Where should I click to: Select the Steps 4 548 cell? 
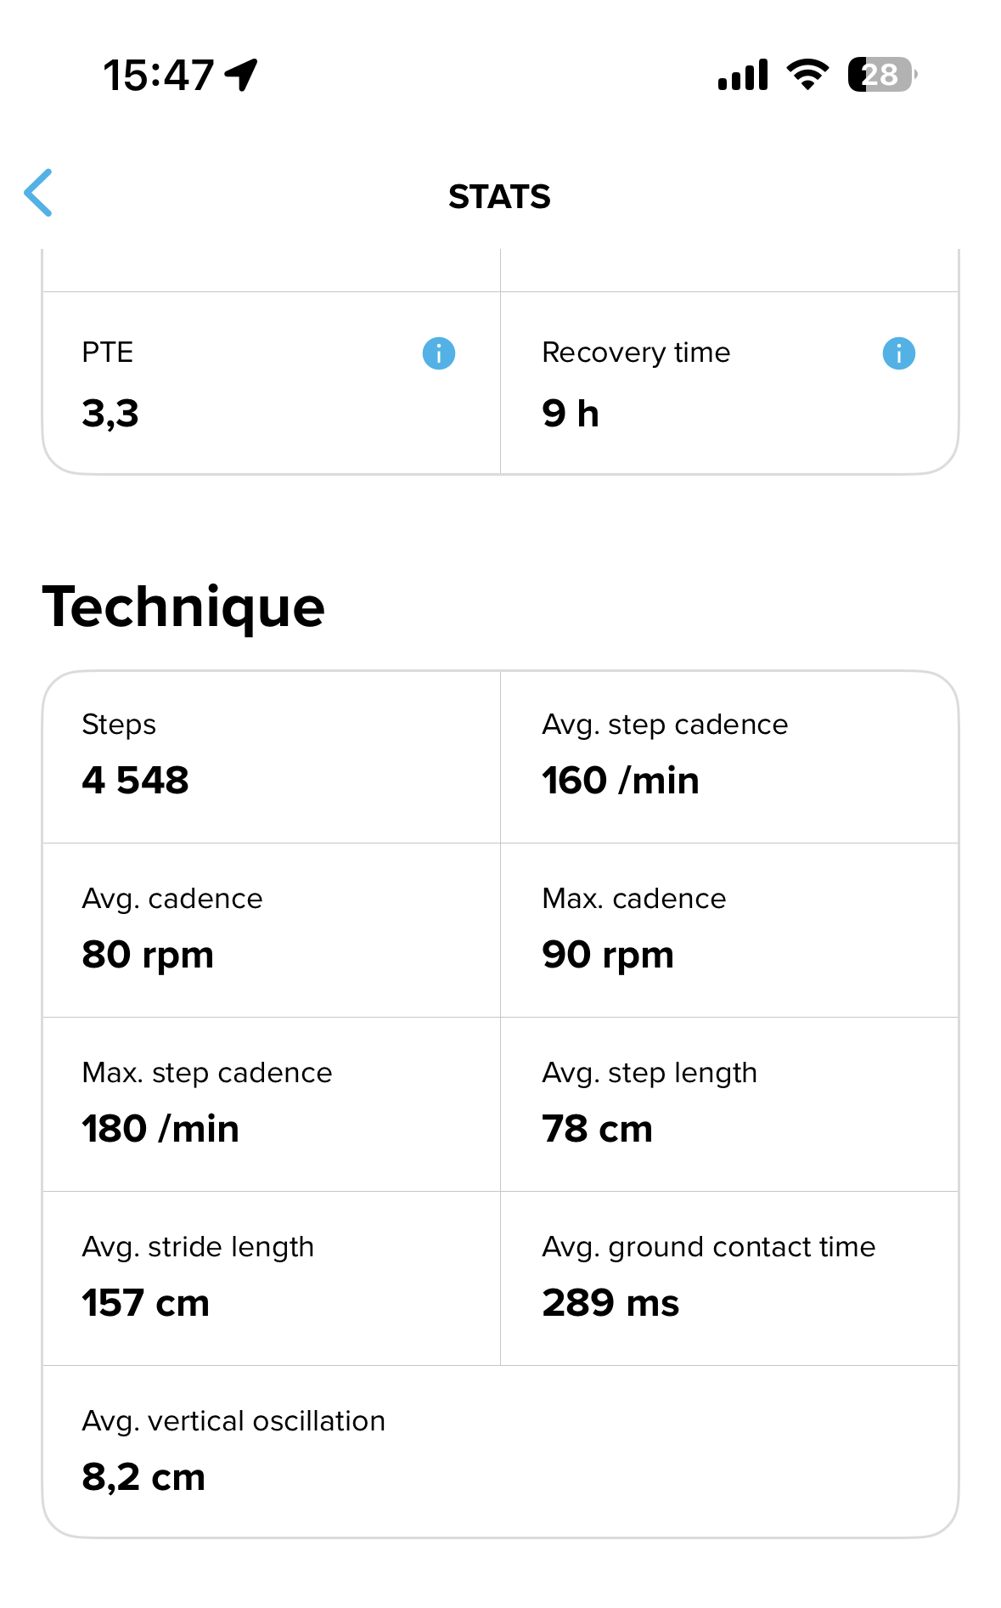pyautogui.click(x=271, y=757)
